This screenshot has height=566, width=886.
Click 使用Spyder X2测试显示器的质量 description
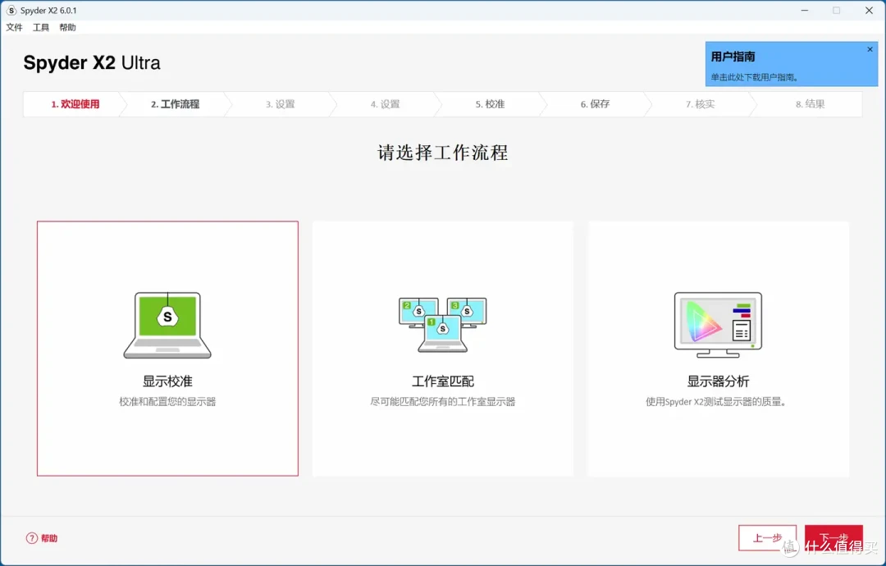click(716, 402)
